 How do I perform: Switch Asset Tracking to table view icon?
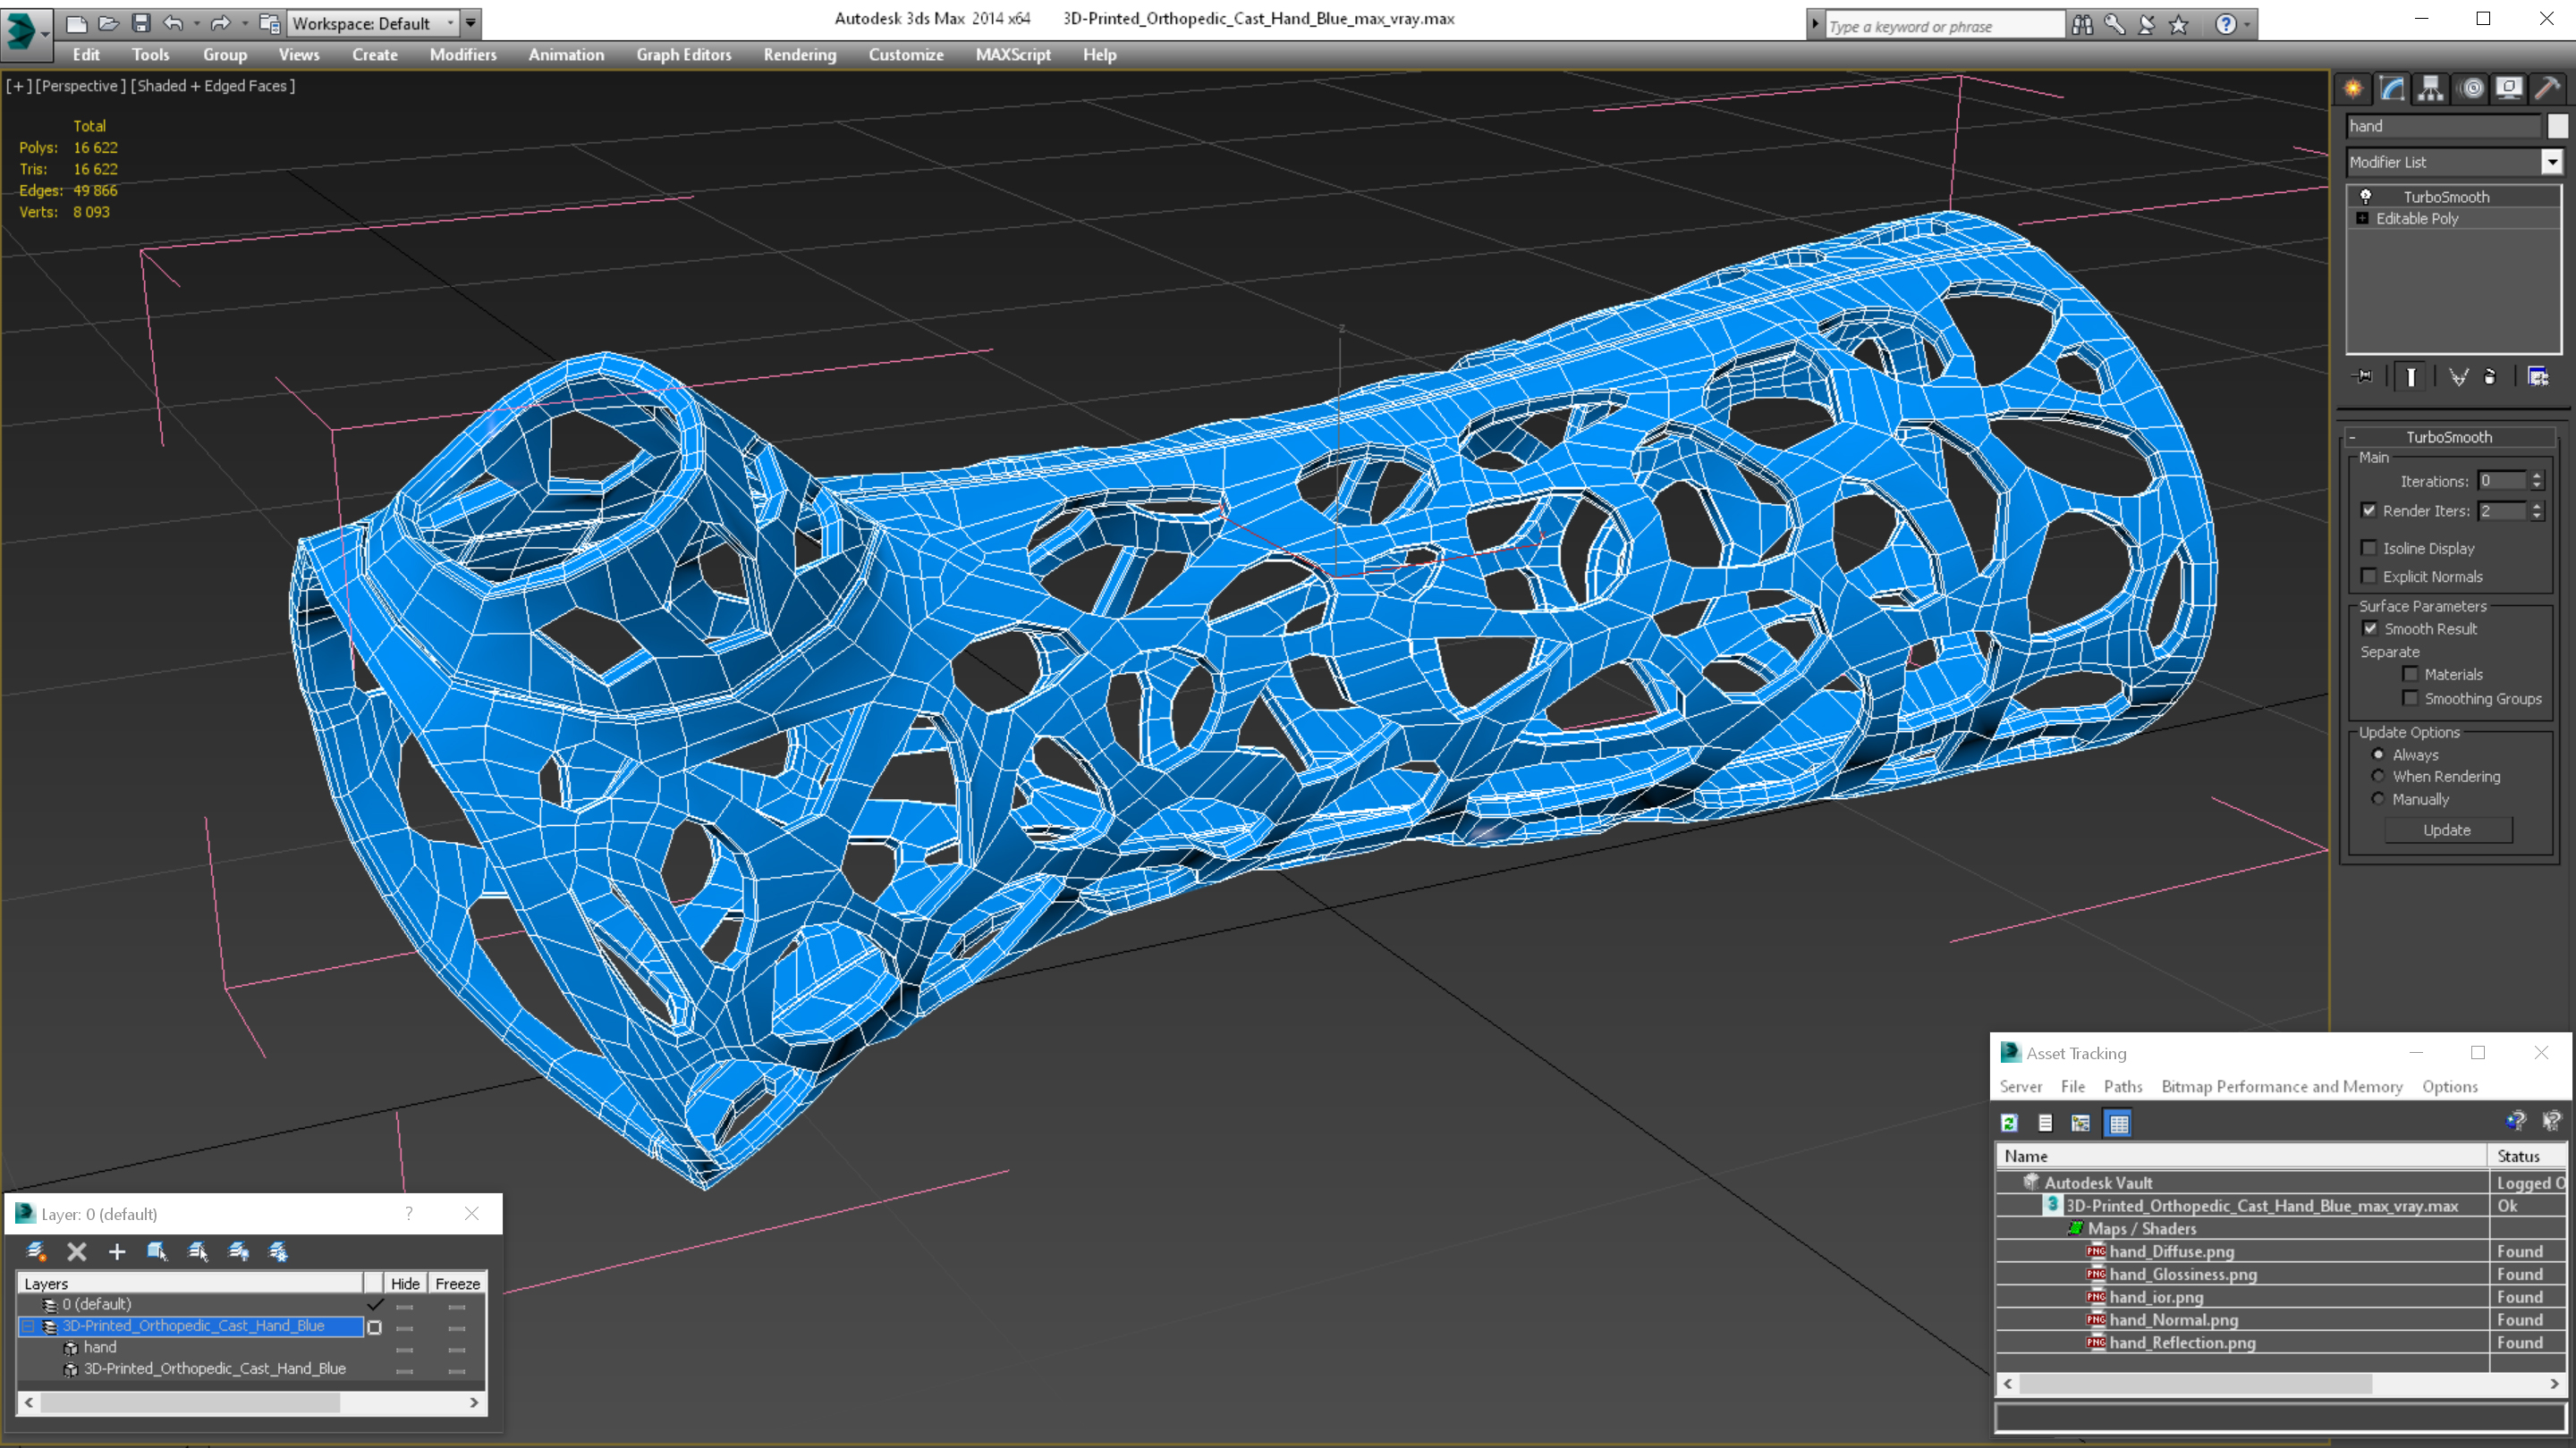click(2119, 1124)
